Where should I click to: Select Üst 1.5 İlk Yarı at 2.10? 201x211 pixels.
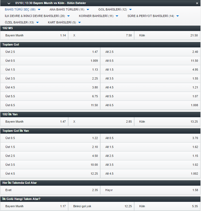click(x=50, y=147)
